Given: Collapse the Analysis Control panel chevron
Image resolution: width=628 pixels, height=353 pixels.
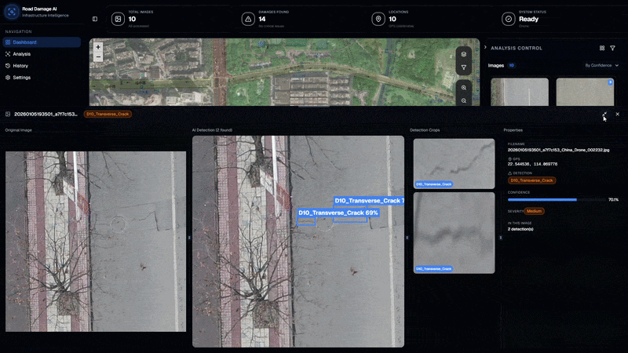Looking at the screenshot, I should pyautogui.click(x=485, y=47).
